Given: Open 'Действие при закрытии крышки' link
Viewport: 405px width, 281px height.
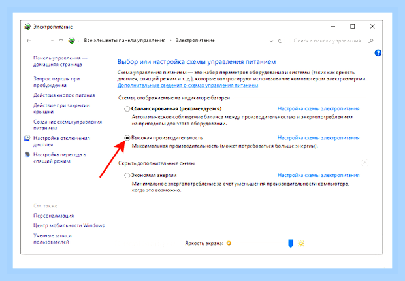Looking at the screenshot, I should click(61, 108).
